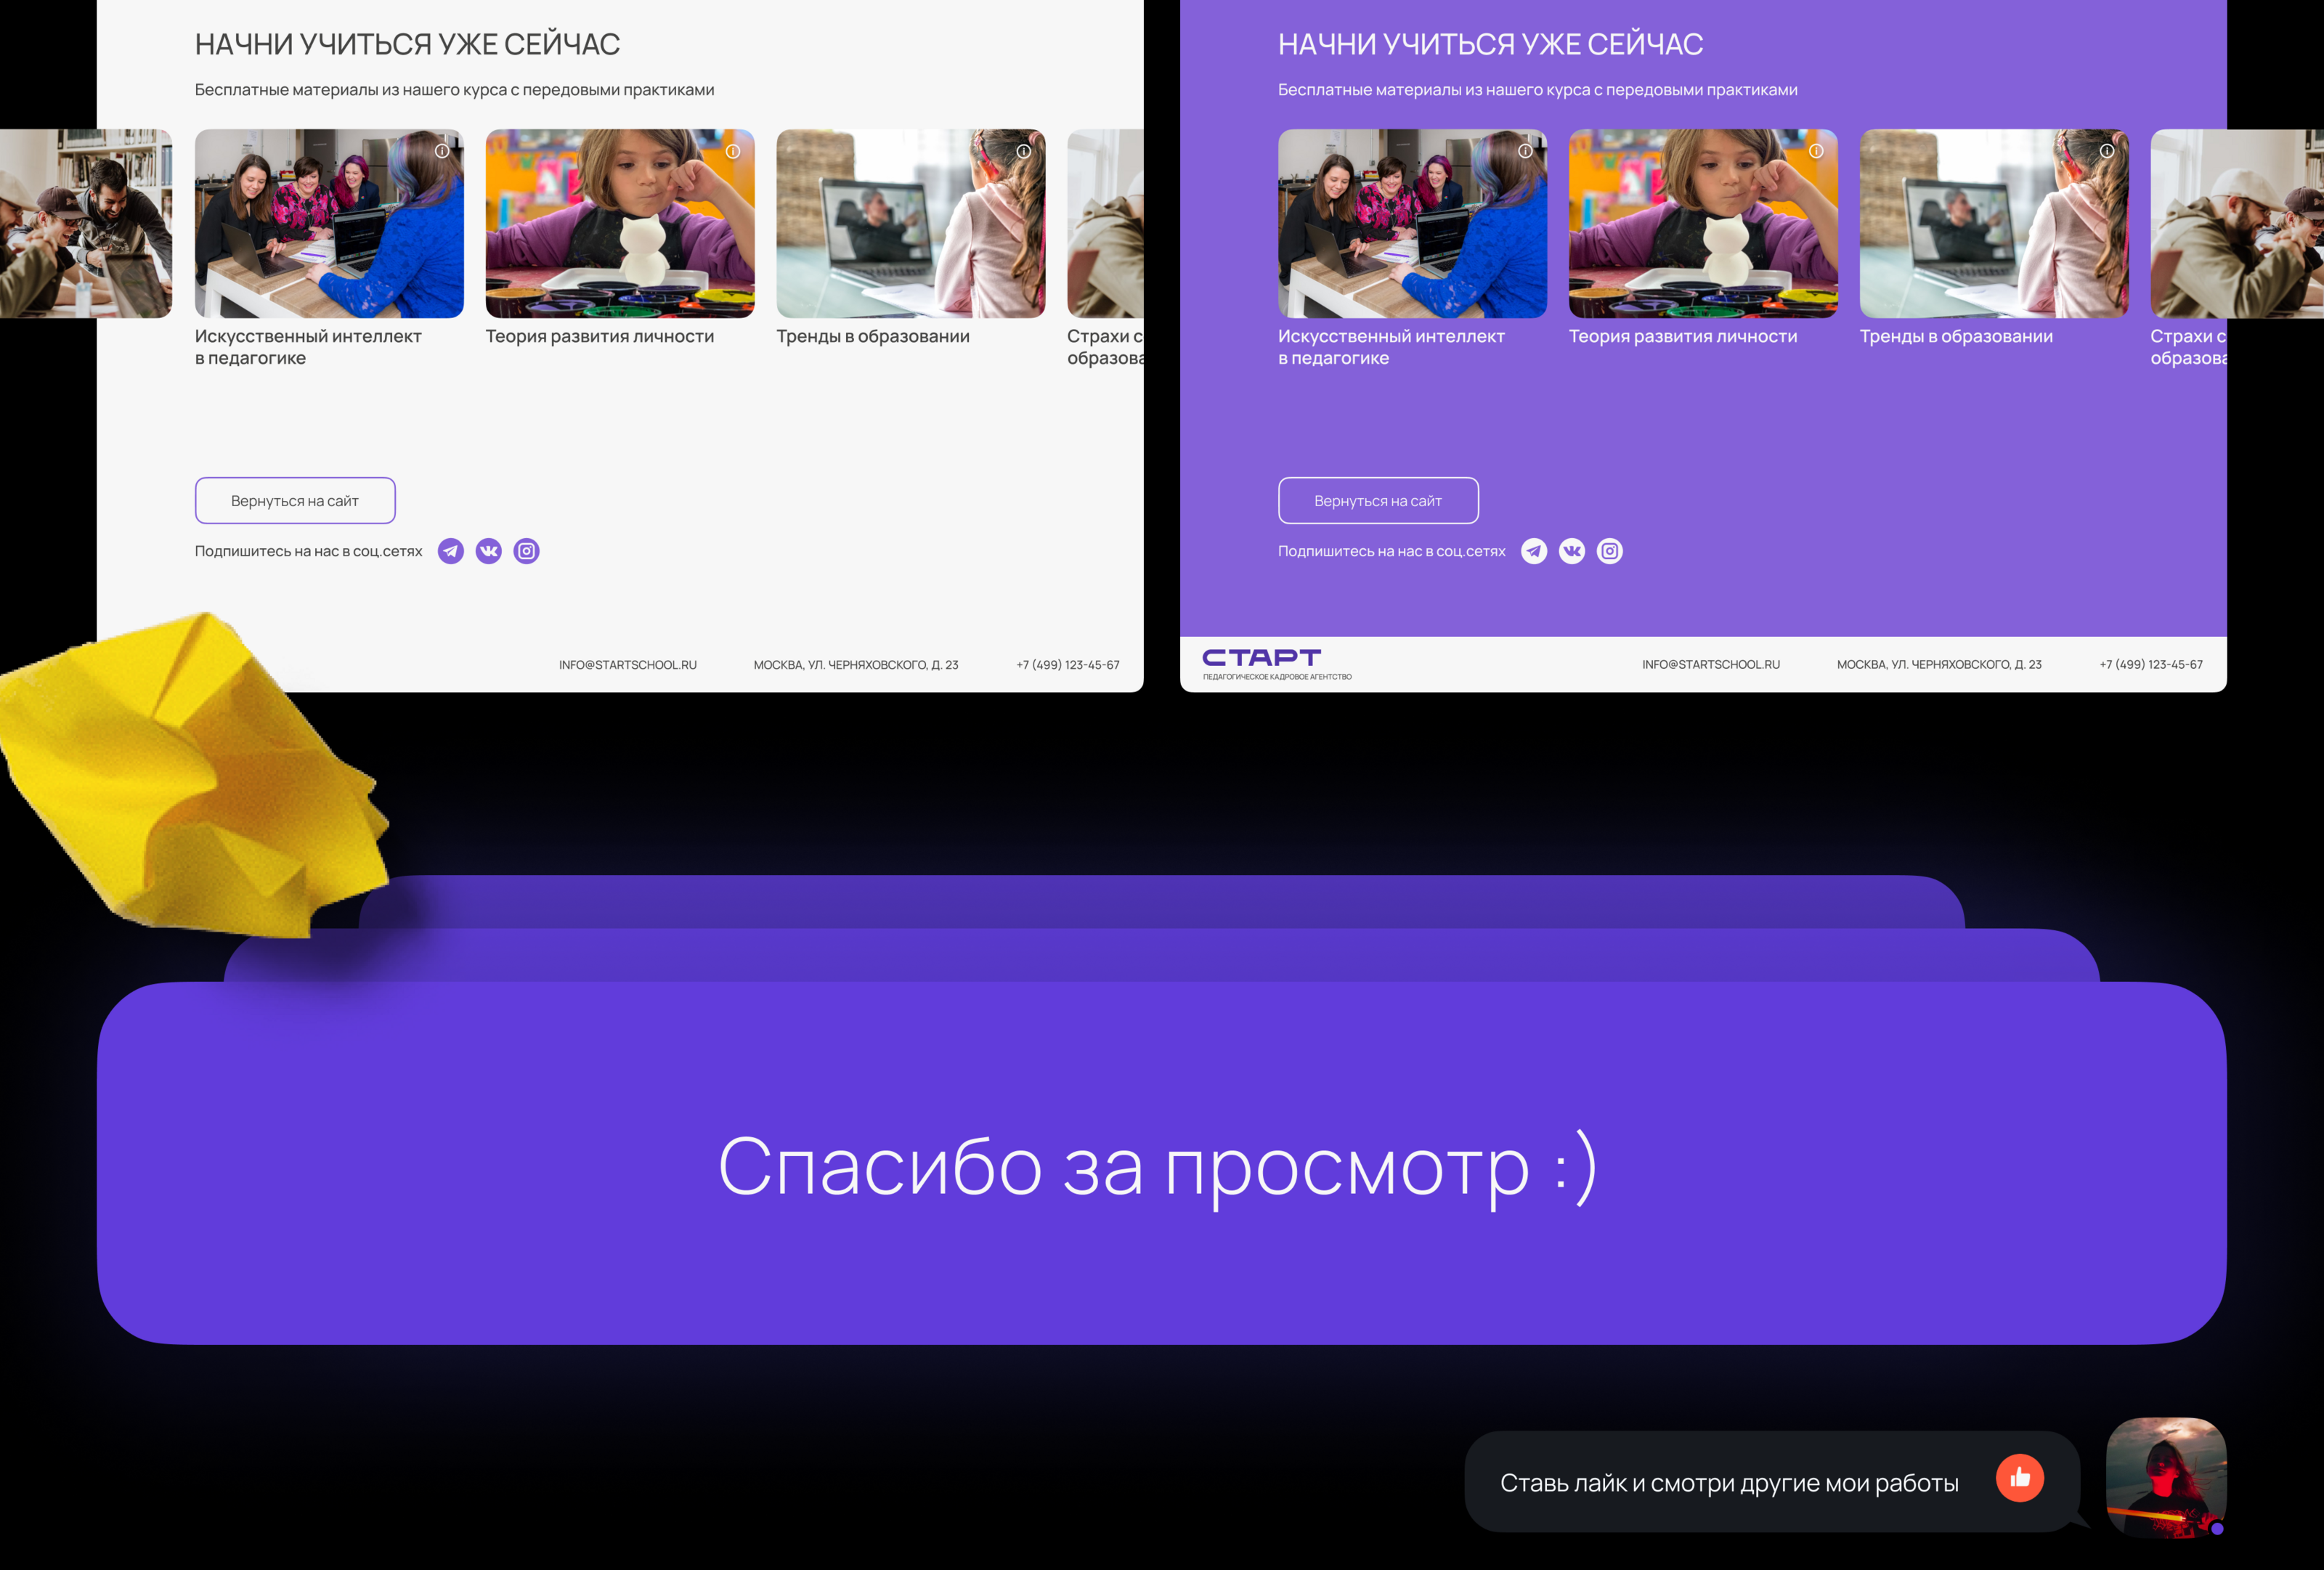The height and width of the screenshot is (1570, 2324).
Task: Open 'Теория развития личности' card image, purple mockup
Action: click(1702, 225)
